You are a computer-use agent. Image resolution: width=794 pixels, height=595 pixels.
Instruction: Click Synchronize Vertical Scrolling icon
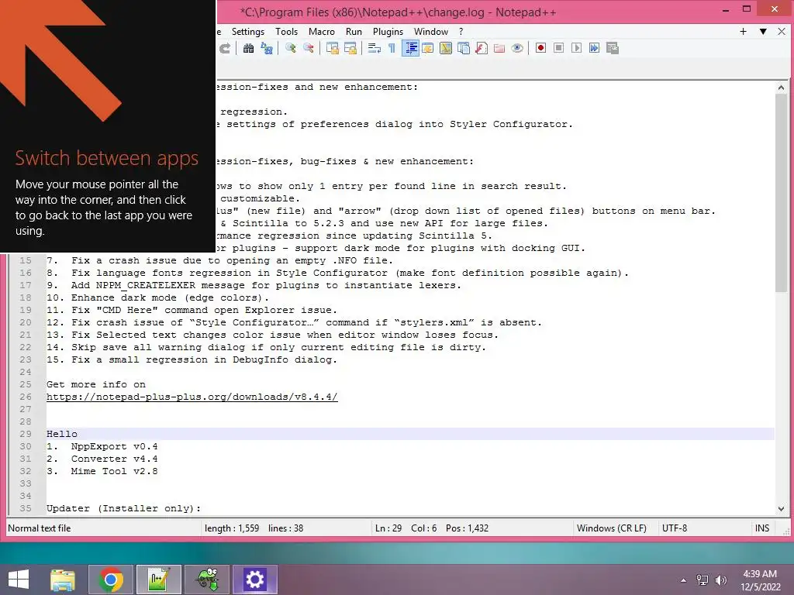point(332,48)
